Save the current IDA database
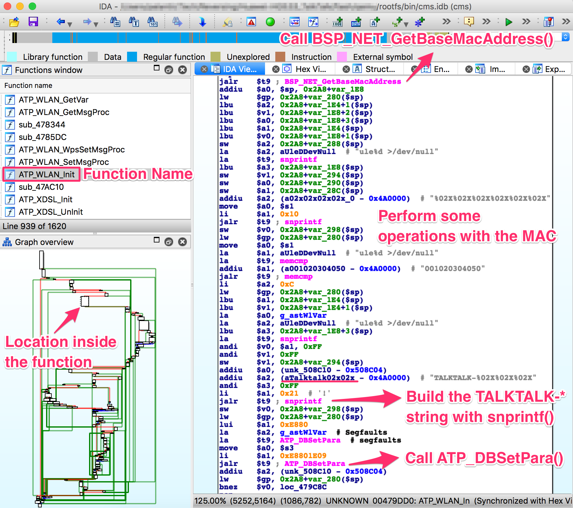The height and width of the screenshot is (508, 573). click(x=33, y=22)
